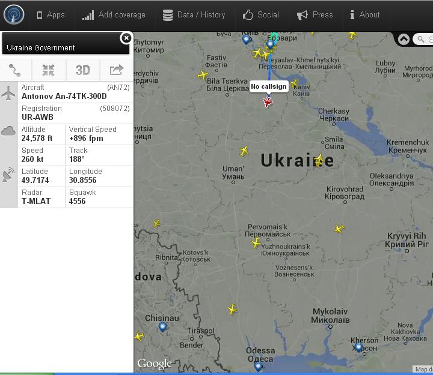433x375 pixels.
Task: Select yellow aircraft north of Odessa
Action: (233, 309)
